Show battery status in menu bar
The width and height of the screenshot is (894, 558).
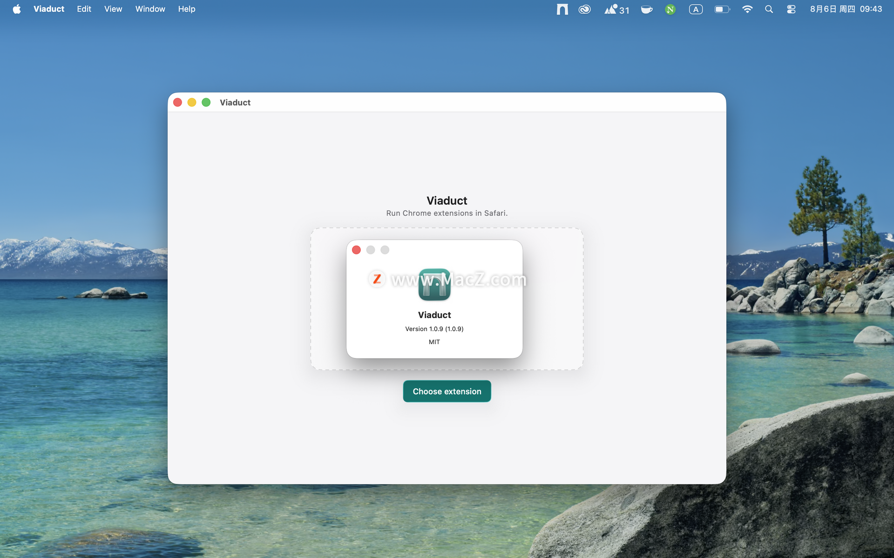pyautogui.click(x=722, y=9)
